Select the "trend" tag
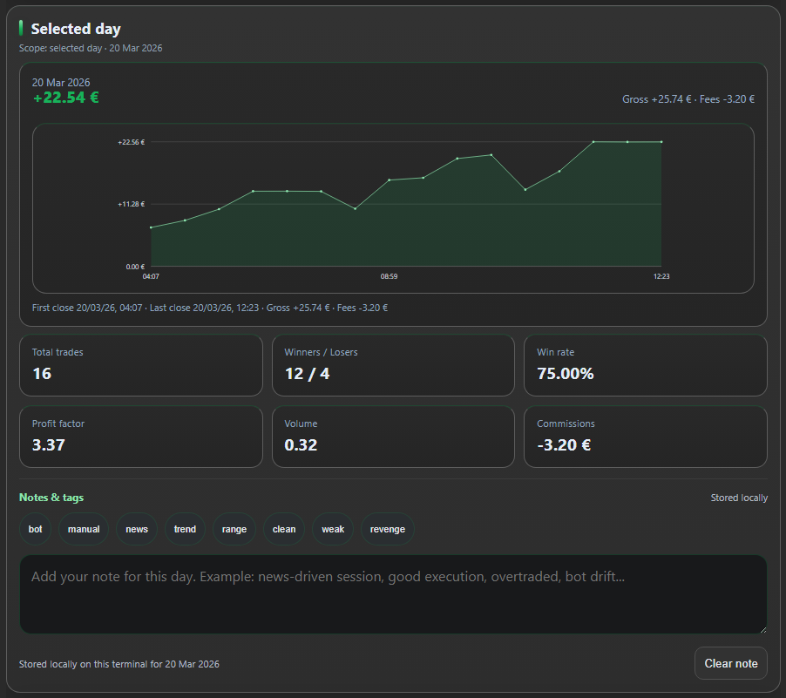 coord(185,529)
